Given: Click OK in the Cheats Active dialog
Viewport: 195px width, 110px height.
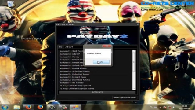Looking at the screenshot, I should pyautogui.click(x=101, y=62).
